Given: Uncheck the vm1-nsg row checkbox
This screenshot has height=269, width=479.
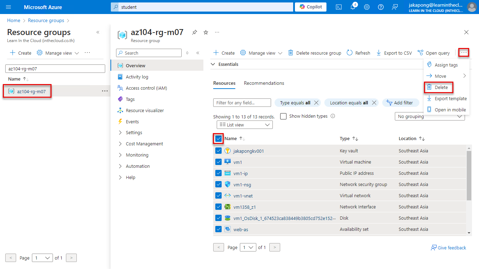Looking at the screenshot, I should 218,185.
